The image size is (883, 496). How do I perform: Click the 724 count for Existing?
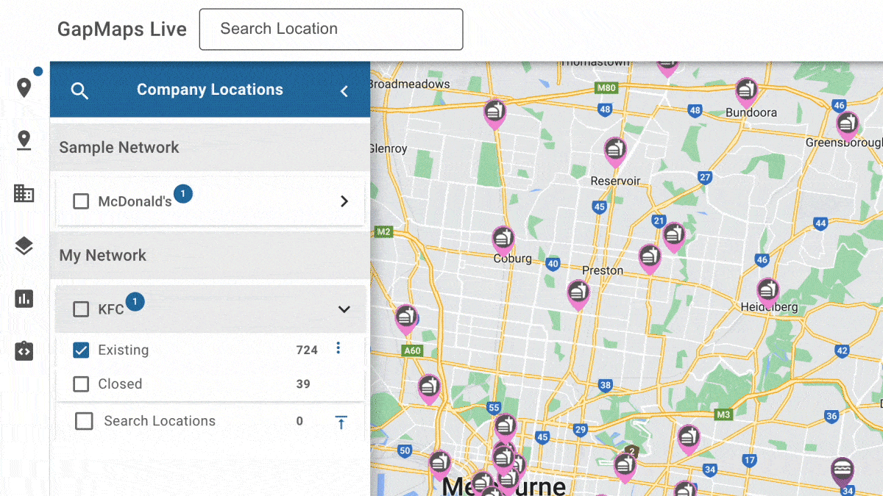(x=307, y=351)
